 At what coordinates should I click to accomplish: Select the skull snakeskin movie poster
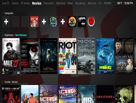124,94
